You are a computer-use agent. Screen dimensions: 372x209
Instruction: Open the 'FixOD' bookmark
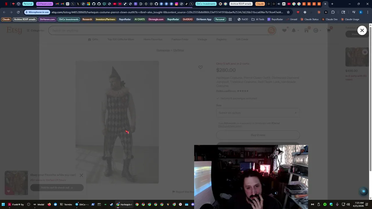(243, 19)
